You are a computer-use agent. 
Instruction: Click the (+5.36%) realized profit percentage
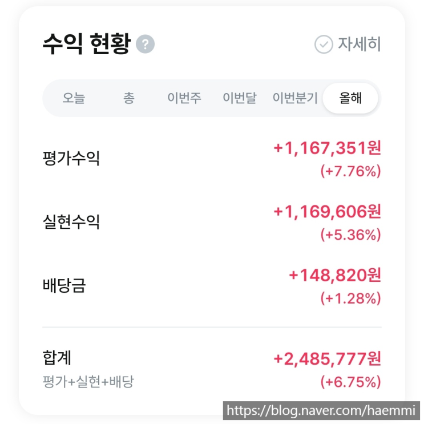350,235
